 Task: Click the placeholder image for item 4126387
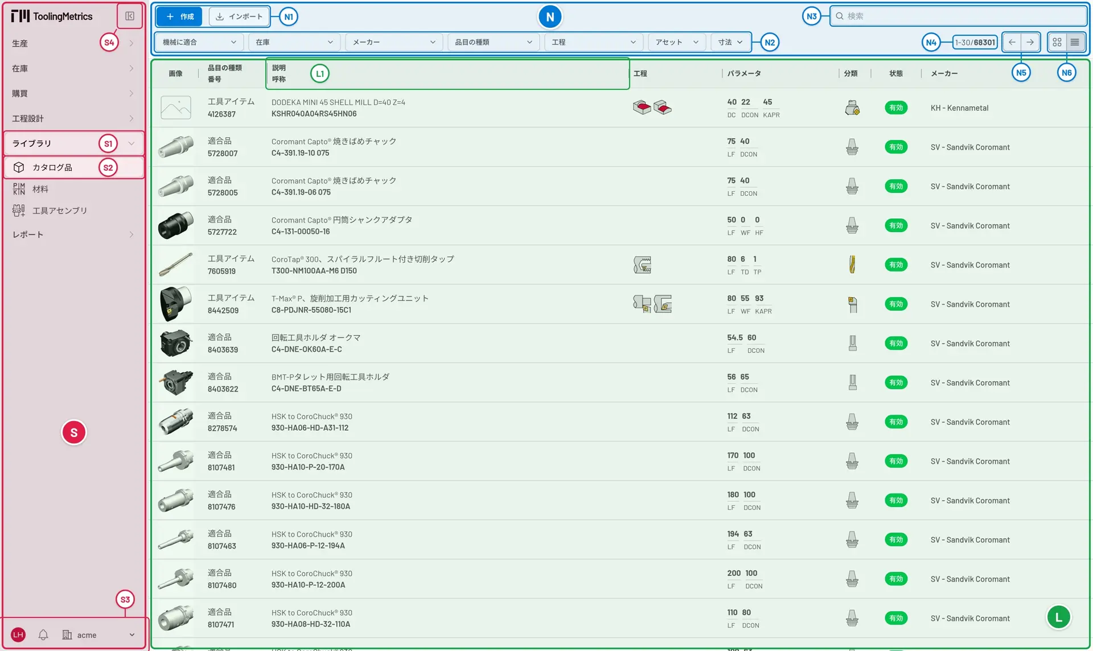(176, 108)
